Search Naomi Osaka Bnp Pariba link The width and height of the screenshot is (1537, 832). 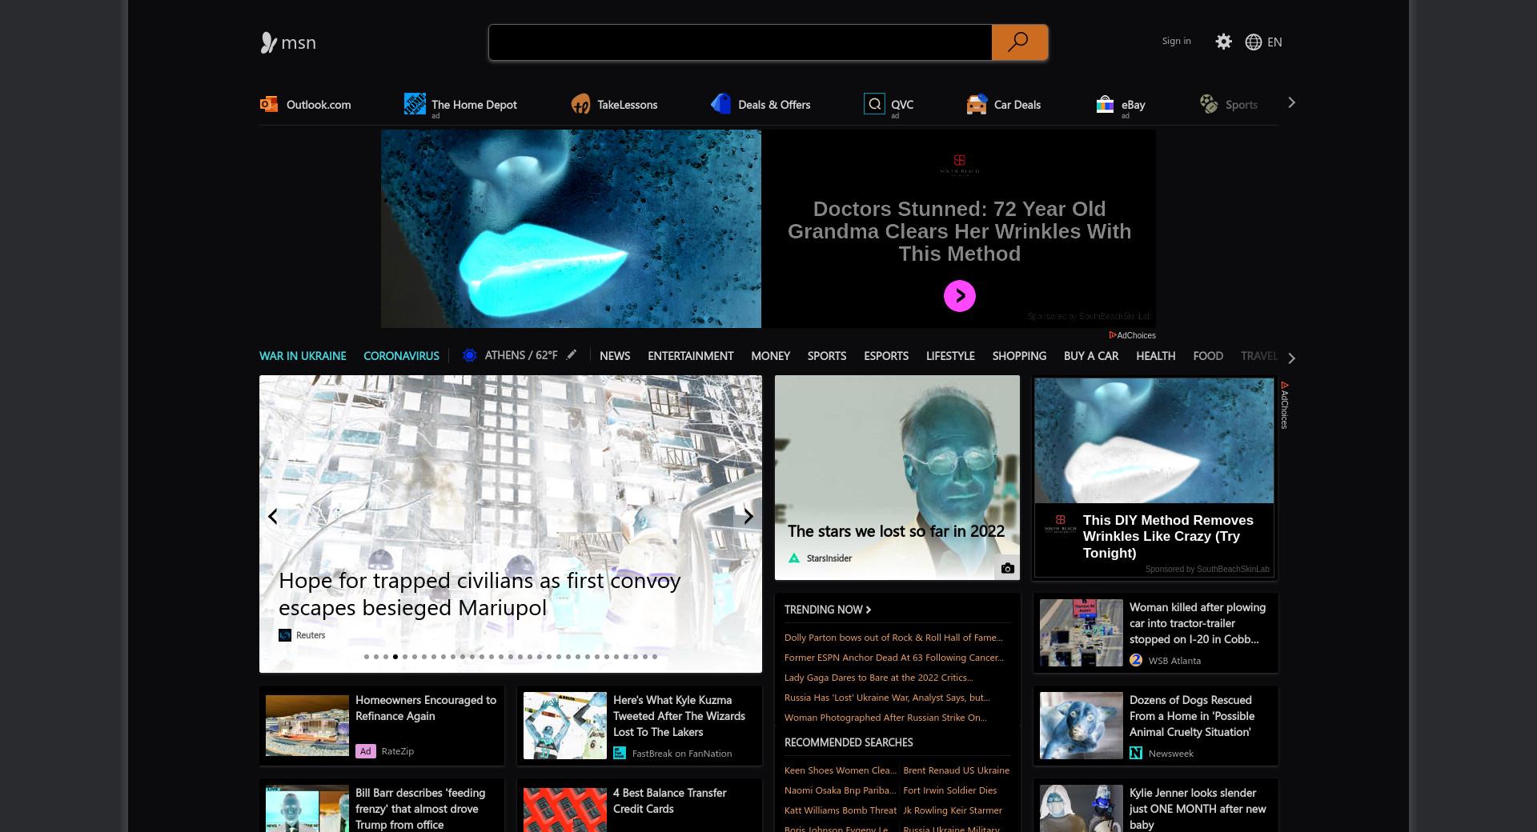click(841, 790)
